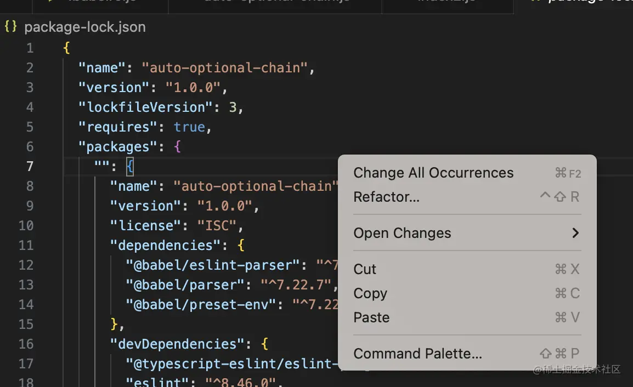
Task: Expand the Open Changes submenu arrow
Action: click(575, 233)
